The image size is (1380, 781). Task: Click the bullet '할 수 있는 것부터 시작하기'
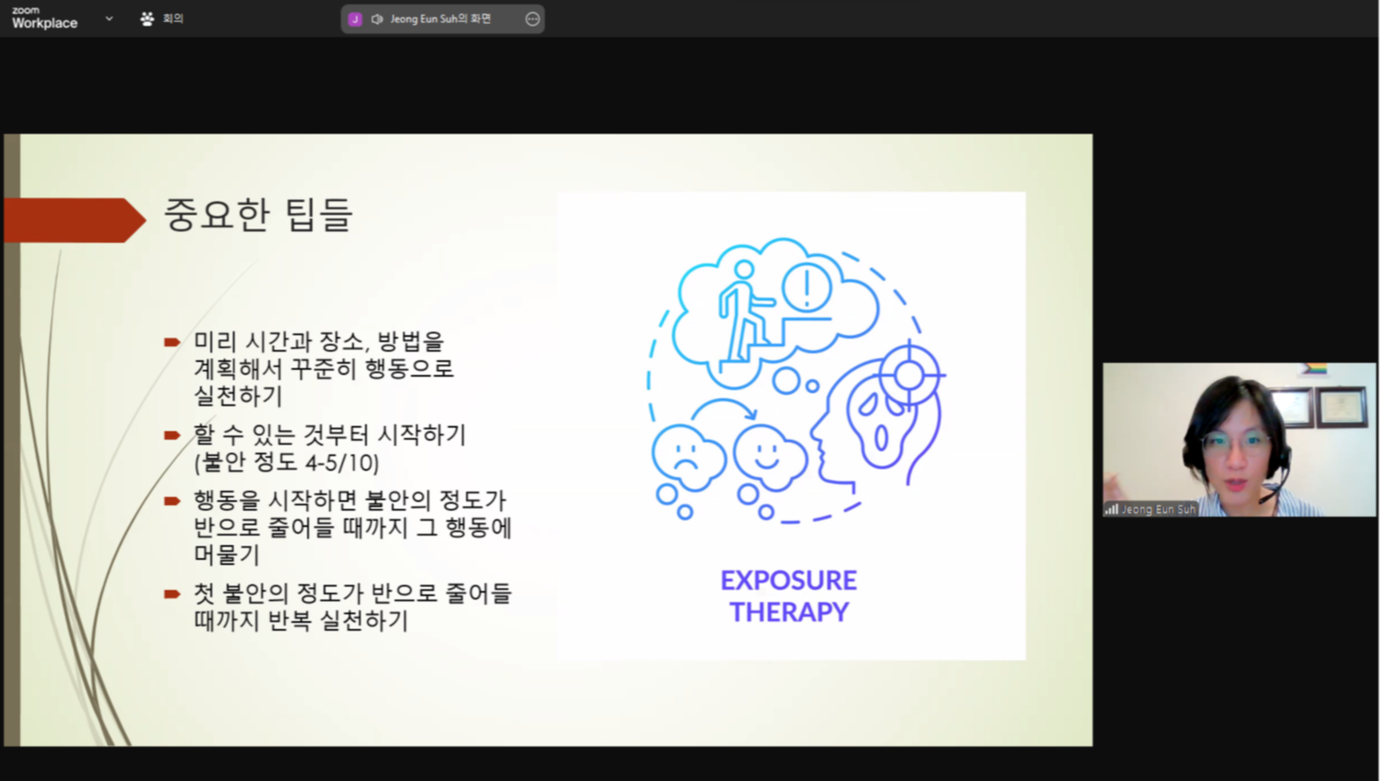[x=329, y=435]
